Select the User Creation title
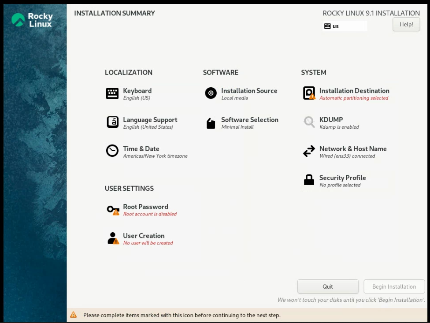Viewport: 430px width, 323px height. [144, 236]
